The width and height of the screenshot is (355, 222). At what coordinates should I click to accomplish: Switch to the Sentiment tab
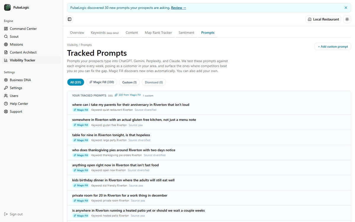(x=186, y=33)
